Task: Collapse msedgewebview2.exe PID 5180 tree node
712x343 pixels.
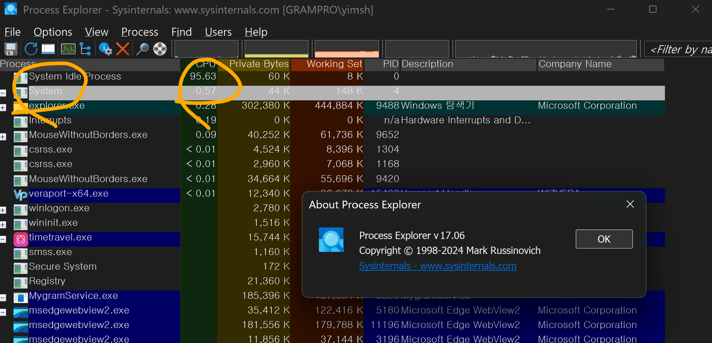Action: [3, 312]
